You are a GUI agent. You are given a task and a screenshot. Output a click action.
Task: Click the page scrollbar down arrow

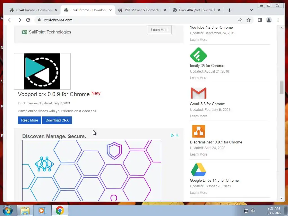pyautogui.click(x=282, y=198)
